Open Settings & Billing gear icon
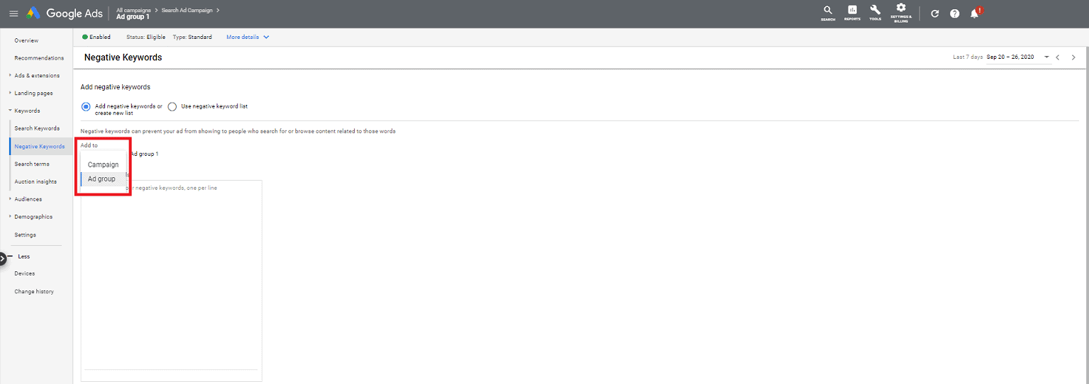 coord(901,11)
